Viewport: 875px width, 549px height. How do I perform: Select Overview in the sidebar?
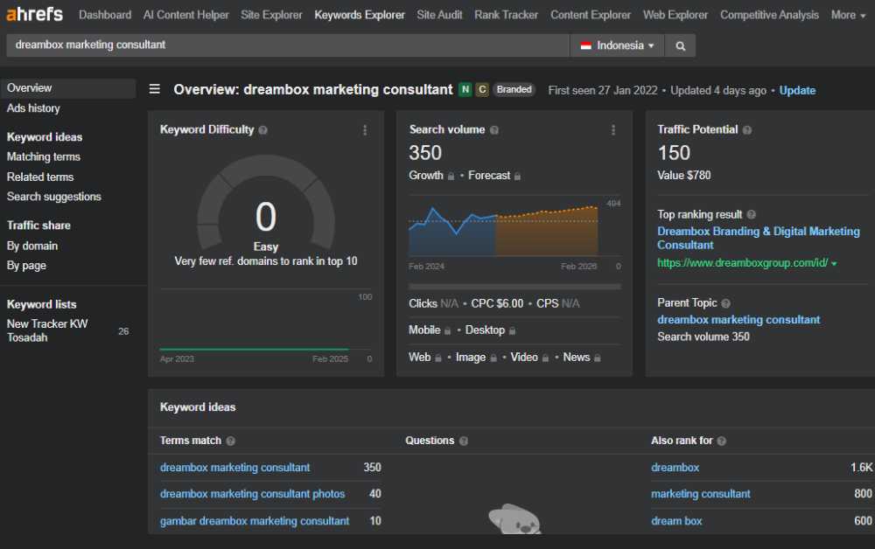click(68, 88)
